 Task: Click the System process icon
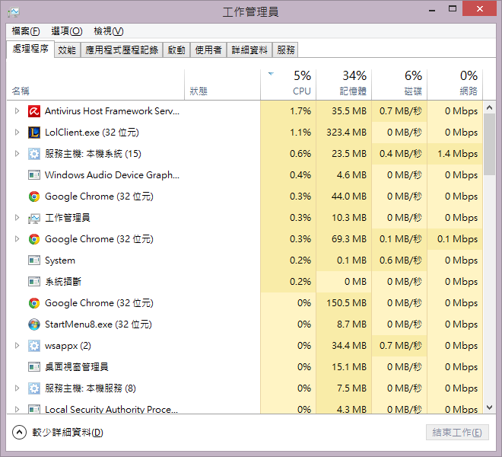coord(34,260)
